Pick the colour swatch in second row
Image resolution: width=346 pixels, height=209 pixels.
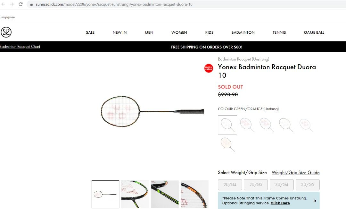click(227, 144)
